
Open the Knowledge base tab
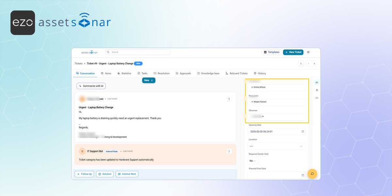208,73
